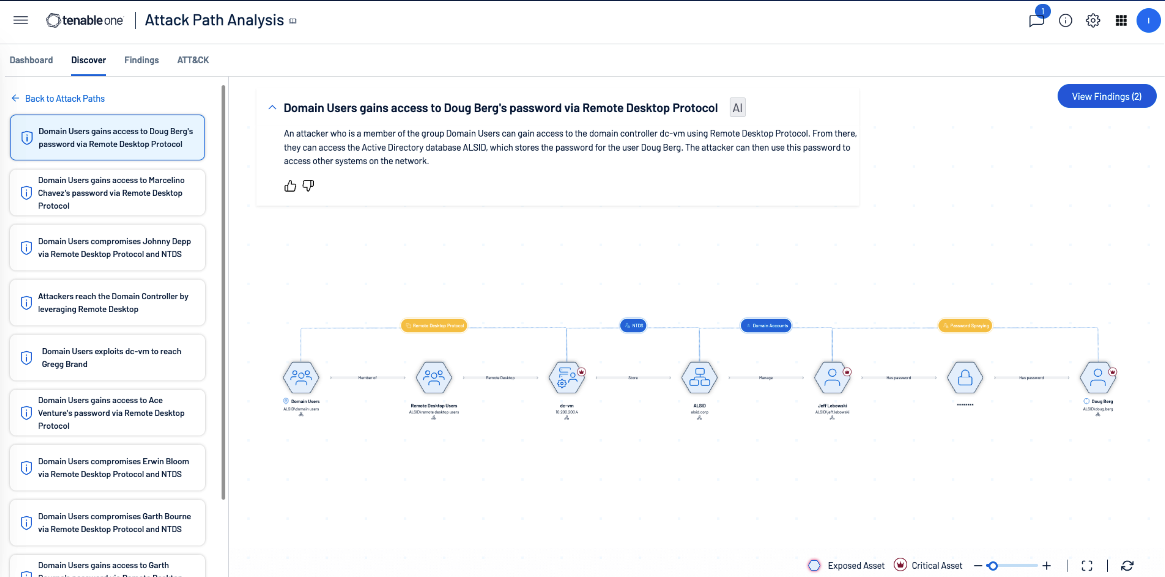Select the dc-vm node hexagon
The image size is (1165, 577).
[x=566, y=378]
